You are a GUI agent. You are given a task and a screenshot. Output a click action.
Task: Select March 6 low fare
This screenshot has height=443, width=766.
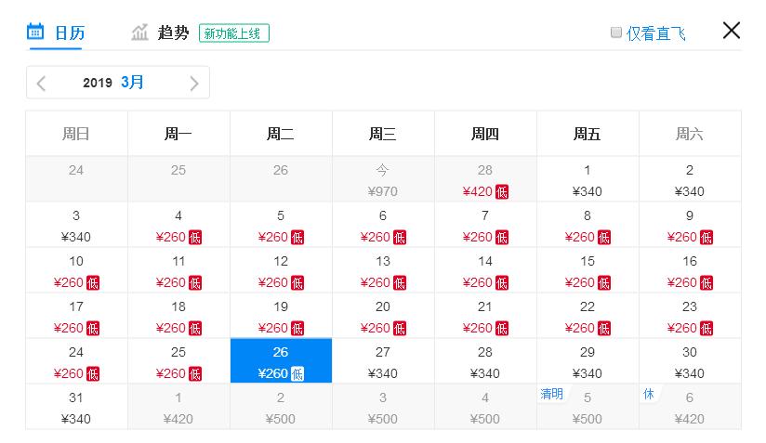(383, 225)
